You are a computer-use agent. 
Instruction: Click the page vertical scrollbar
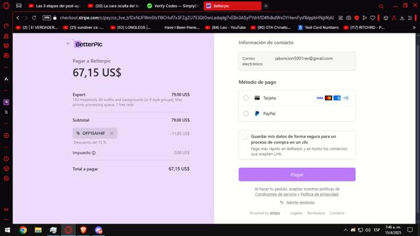point(417,128)
